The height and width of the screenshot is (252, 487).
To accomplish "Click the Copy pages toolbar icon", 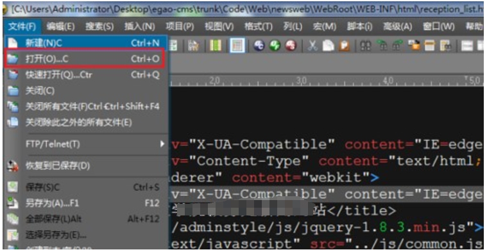I will [x=328, y=46].
